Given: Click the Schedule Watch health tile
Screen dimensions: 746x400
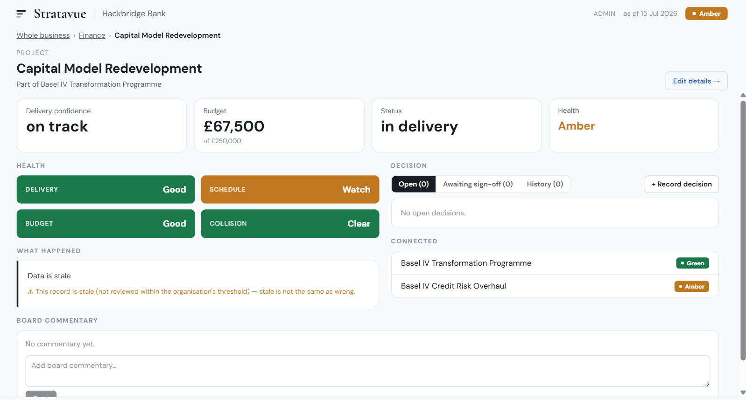Looking at the screenshot, I should [290, 189].
